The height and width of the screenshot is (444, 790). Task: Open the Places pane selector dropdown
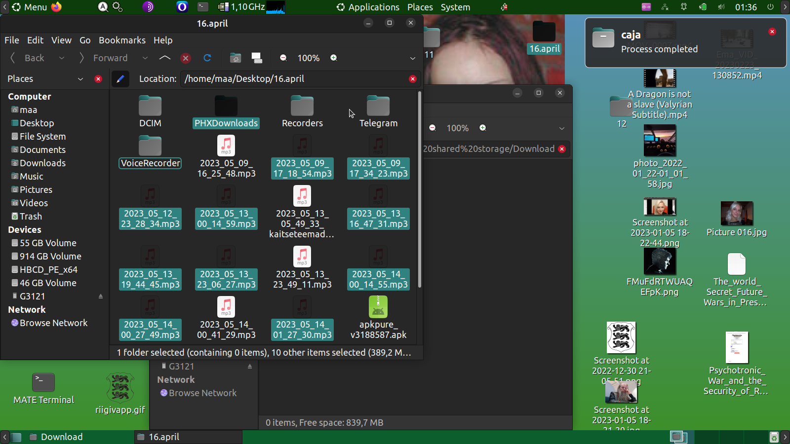point(80,79)
